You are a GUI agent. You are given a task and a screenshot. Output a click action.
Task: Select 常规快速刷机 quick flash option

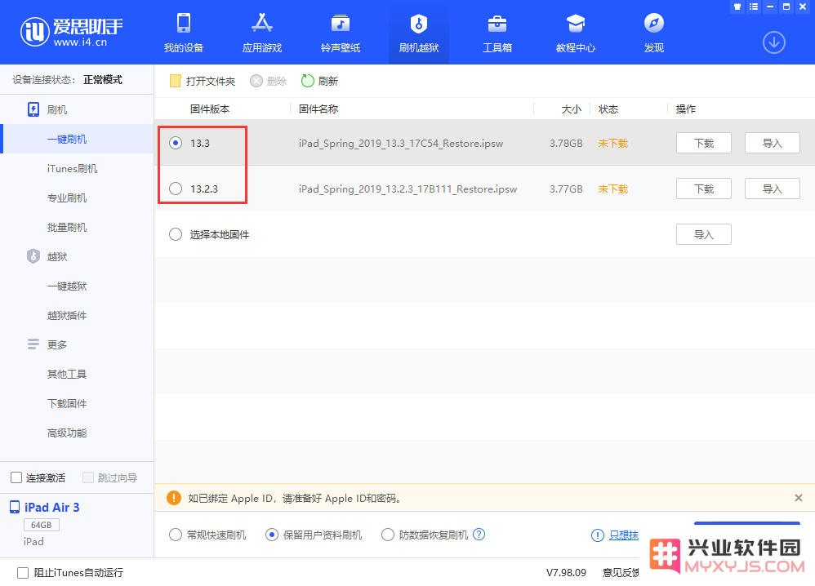pyautogui.click(x=176, y=535)
